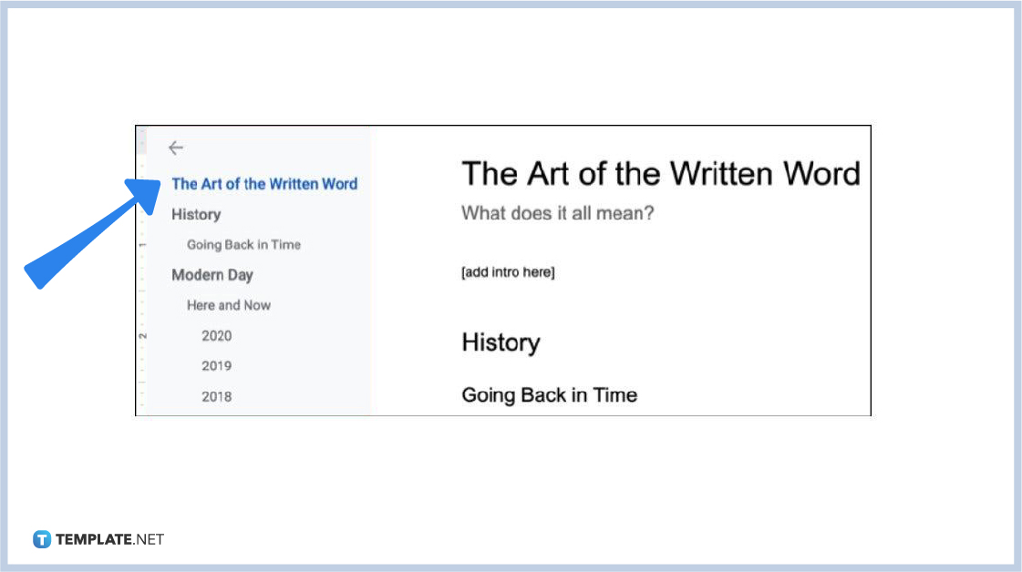The width and height of the screenshot is (1022, 572).
Task: Jump to the "2020" section from the outline
Action: pos(216,335)
